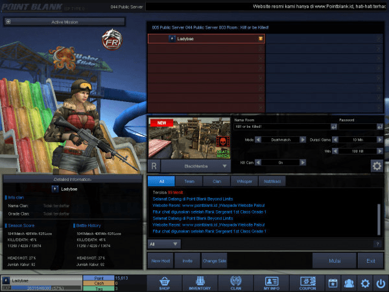
Task: Close last blue team slot
Action: [x=379, y=108]
